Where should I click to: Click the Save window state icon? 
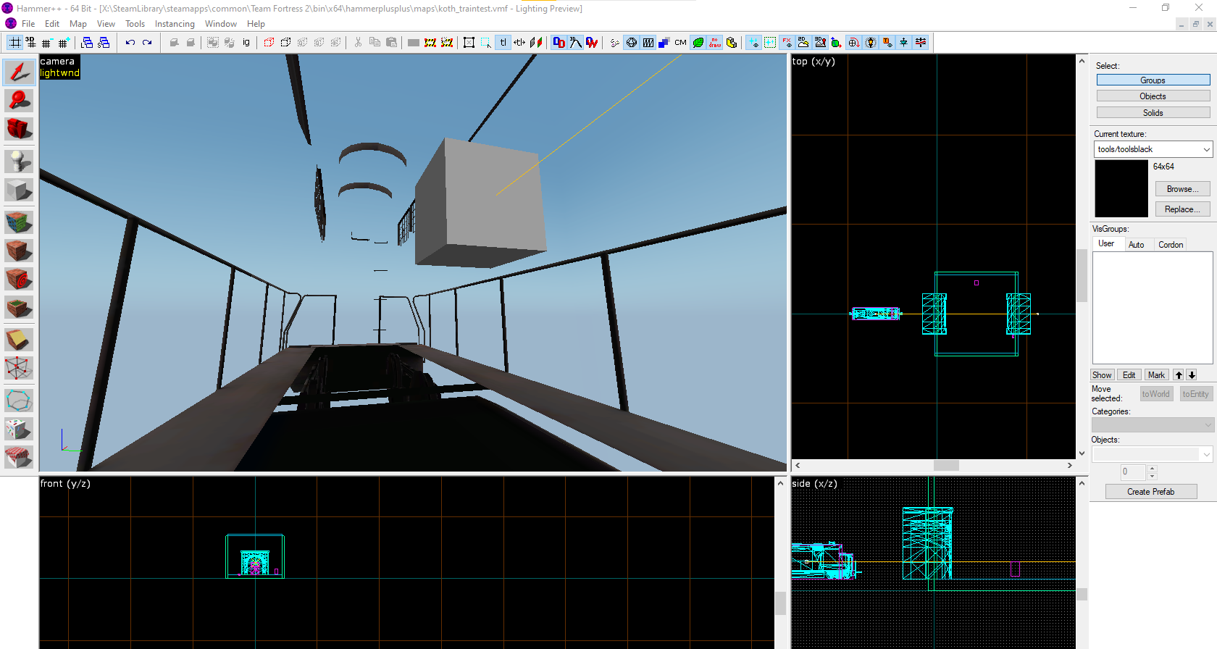[x=104, y=43]
